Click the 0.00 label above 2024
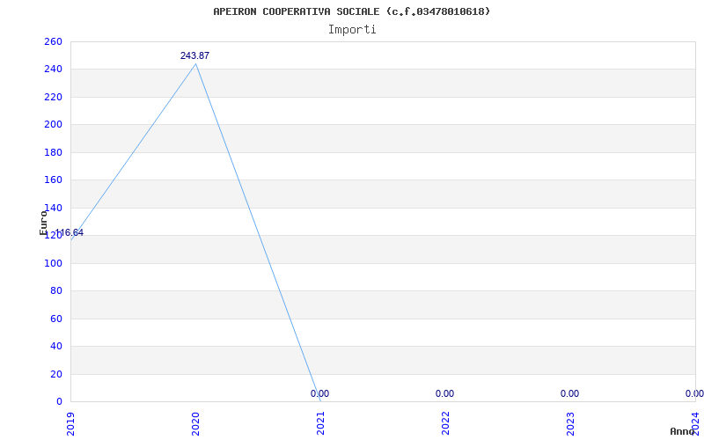 point(694,393)
